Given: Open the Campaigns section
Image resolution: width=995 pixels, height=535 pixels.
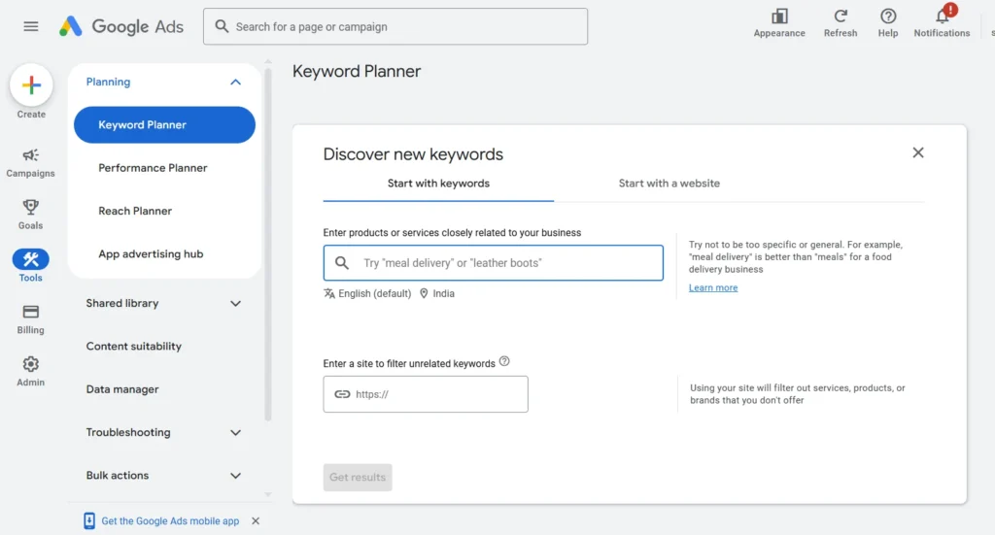Looking at the screenshot, I should [x=30, y=162].
